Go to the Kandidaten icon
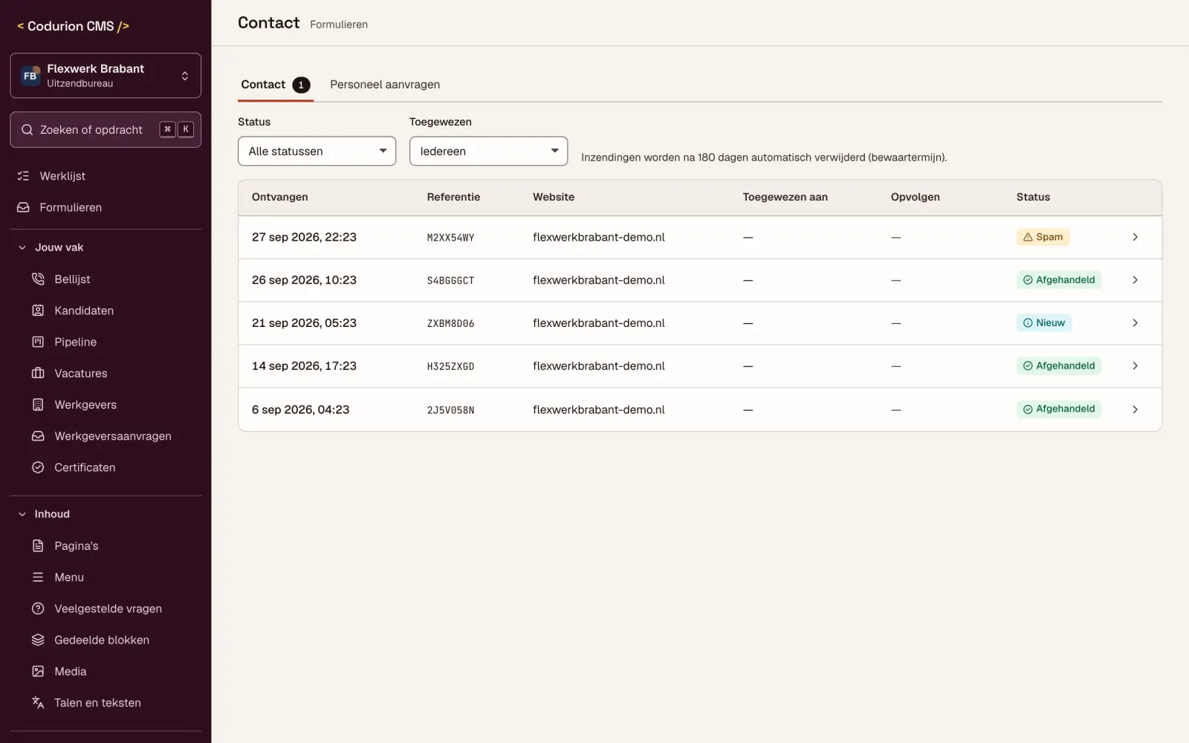The height and width of the screenshot is (743, 1189). [x=38, y=311]
